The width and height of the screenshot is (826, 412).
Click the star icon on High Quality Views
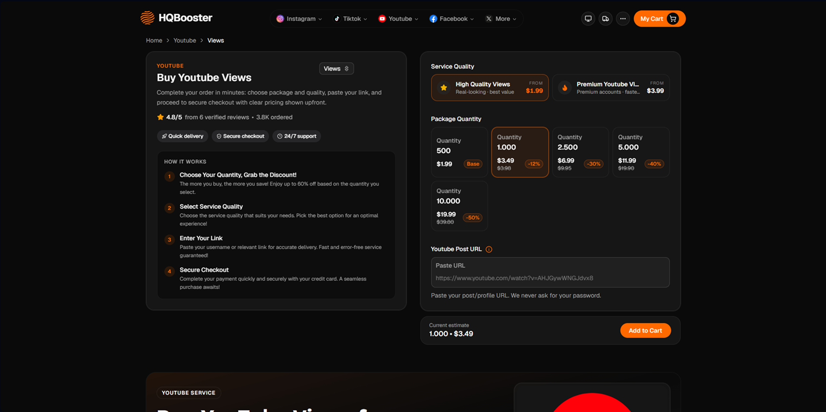tap(443, 88)
